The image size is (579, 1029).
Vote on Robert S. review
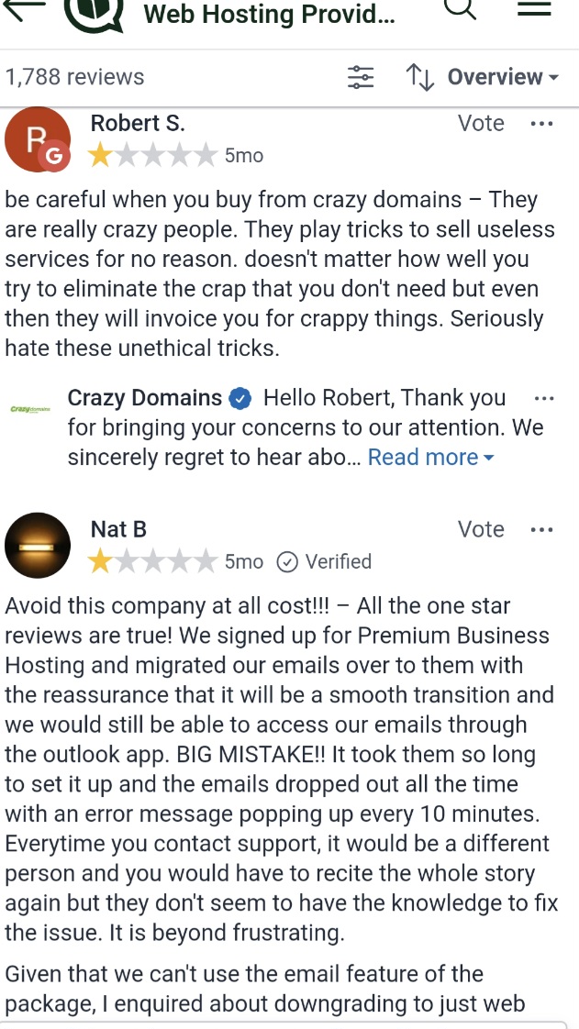481,124
